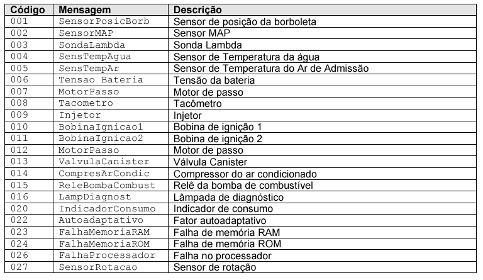This screenshot has height=280, width=483.
Task: Click the Código column header
Action: point(23,11)
